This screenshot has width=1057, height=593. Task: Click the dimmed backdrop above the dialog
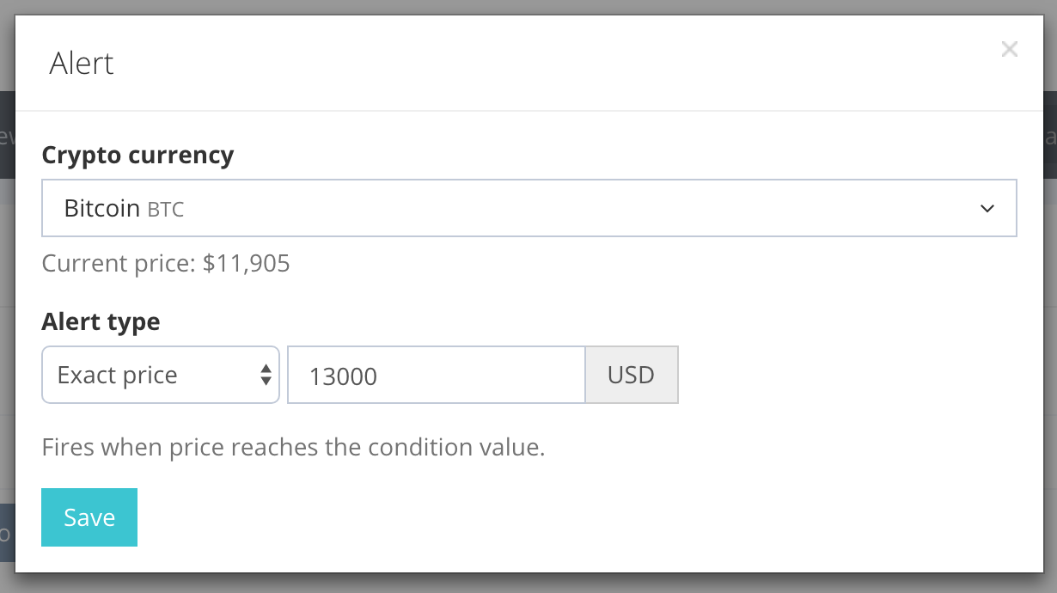coord(528,6)
